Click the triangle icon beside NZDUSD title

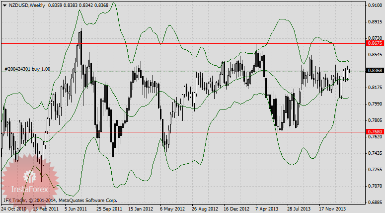4,5
